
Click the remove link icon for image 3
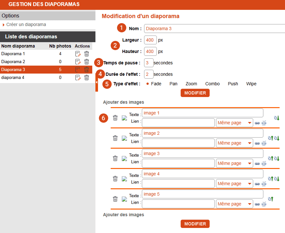pos(264,164)
